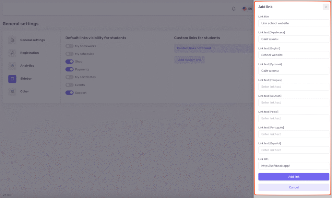332x198 pixels.
Task: Focus the Link URL input field
Action: (293, 166)
